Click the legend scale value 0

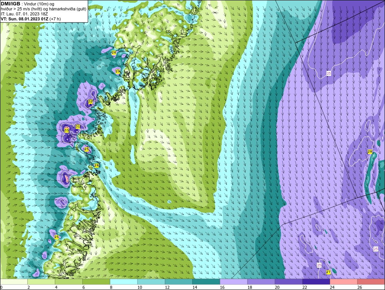coord(1,287)
